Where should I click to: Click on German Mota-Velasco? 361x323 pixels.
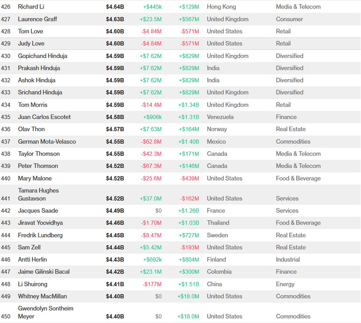tap(47, 141)
